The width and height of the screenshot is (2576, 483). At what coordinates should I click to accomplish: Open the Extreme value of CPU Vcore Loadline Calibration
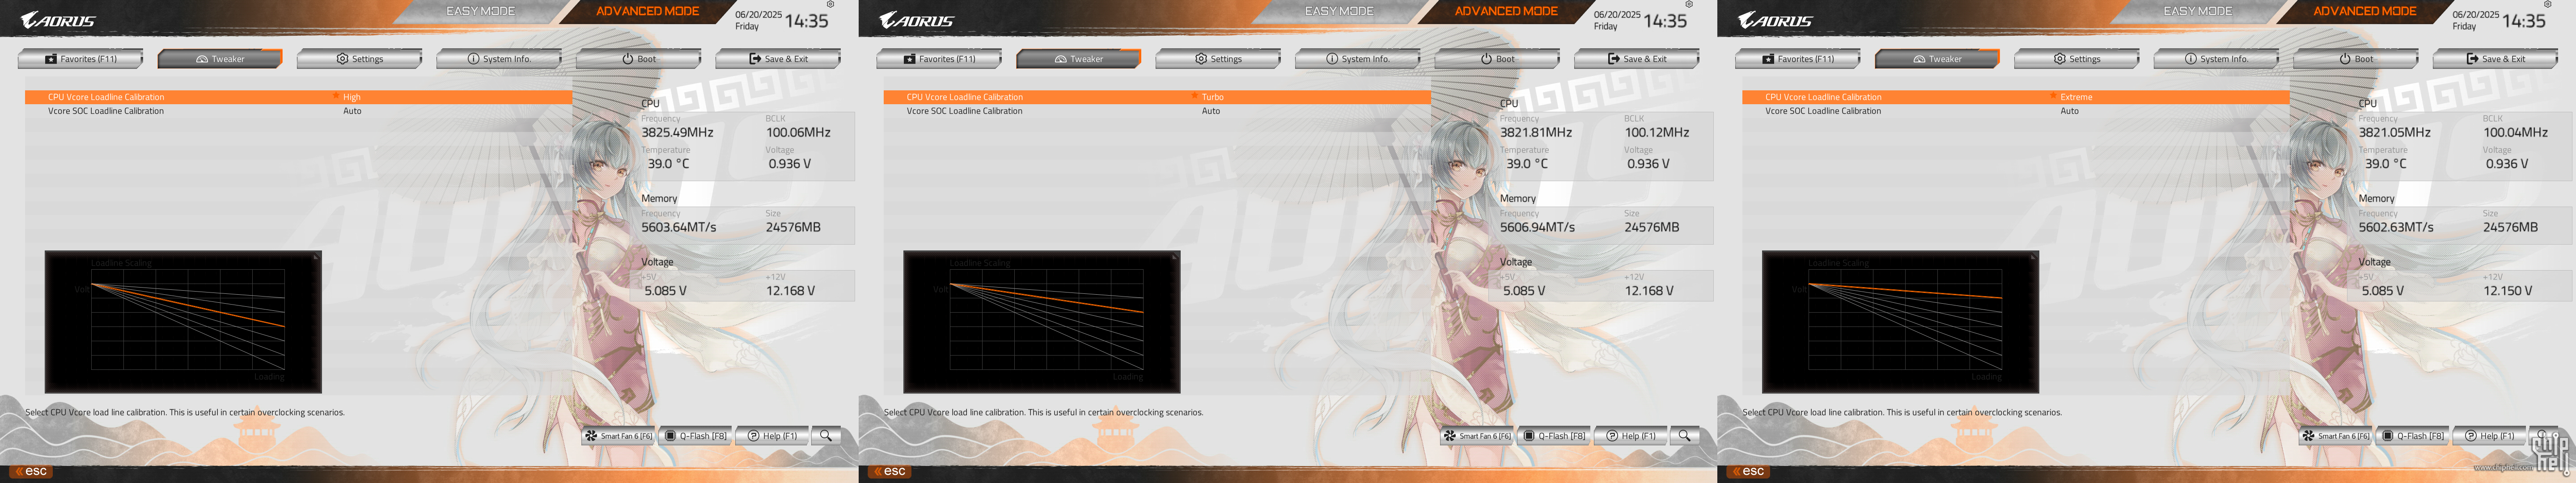pos(2076,97)
